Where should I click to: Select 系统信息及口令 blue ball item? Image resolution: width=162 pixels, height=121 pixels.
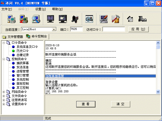point(27,47)
